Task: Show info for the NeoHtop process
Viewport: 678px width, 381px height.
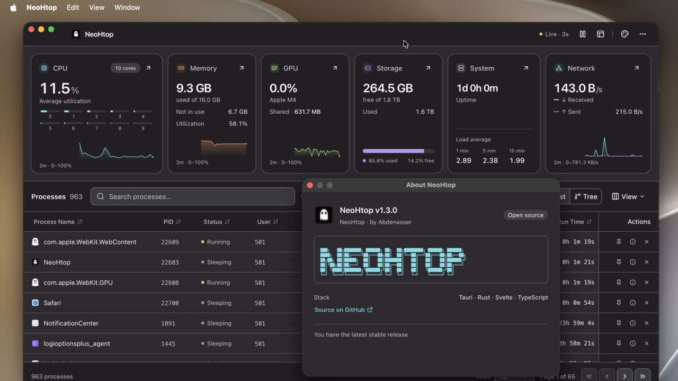Action: (x=632, y=262)
